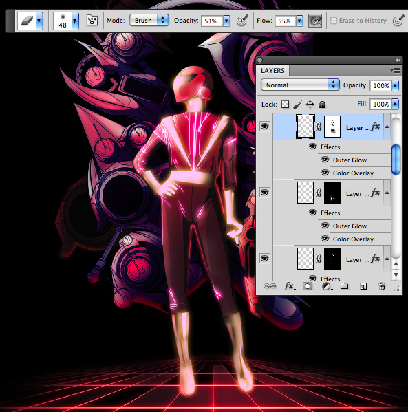Open the eraser Opacity slider arrow
The image size is (408, 412).
click(226, 21)
